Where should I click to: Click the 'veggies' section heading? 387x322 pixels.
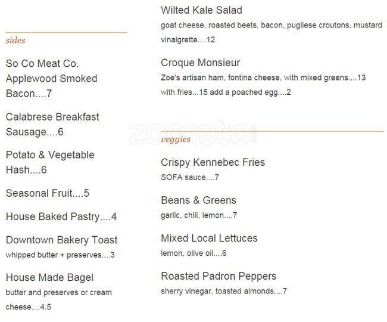176,140
